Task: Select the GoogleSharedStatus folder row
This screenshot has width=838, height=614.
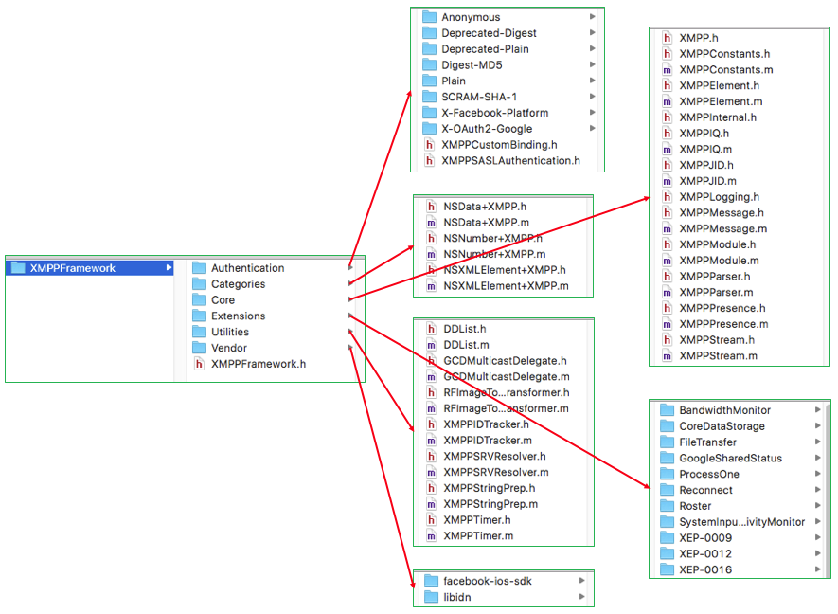Action: [740, 458]
